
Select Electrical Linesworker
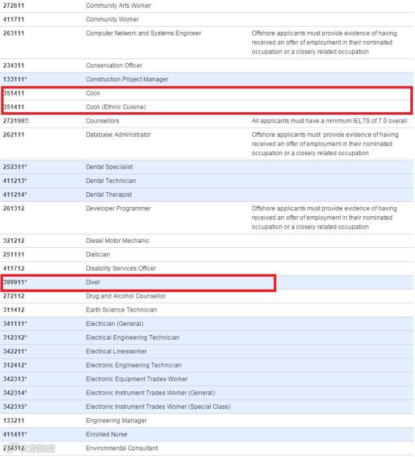click(116, 351)
